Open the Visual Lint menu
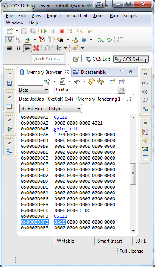The image size is (155, 267). (77, 16)
